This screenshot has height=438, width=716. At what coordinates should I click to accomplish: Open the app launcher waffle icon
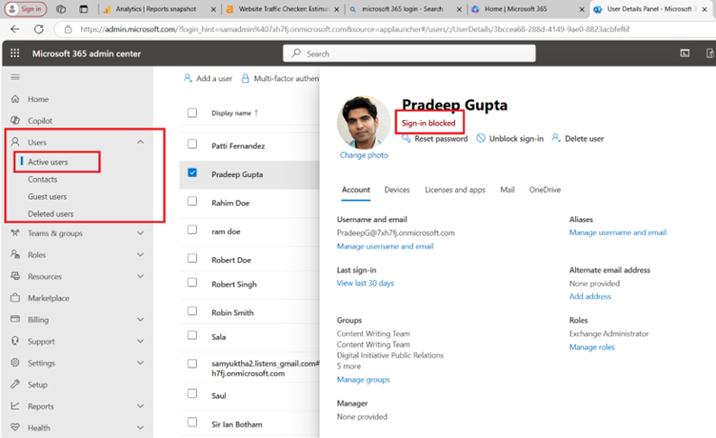[x=14, y=53]
